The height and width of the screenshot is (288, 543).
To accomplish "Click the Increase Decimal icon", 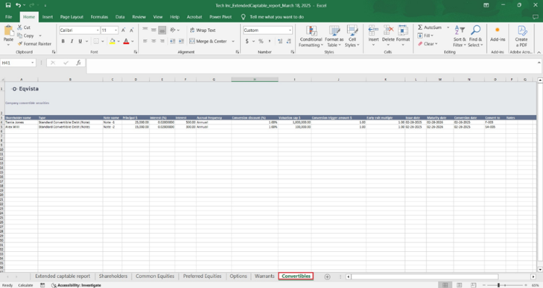I will point(280,41).
